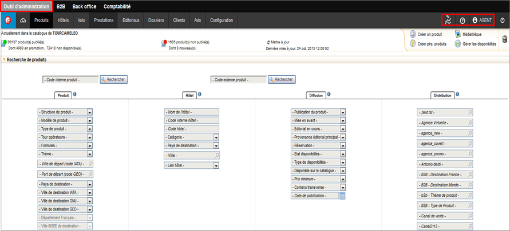Click the Date de publication calendar icon

click(342, 196)
